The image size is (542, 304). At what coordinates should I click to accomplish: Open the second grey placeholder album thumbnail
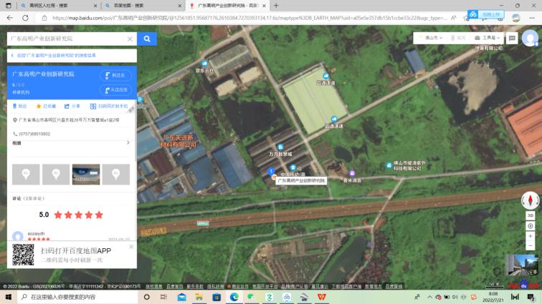(56, 175)
